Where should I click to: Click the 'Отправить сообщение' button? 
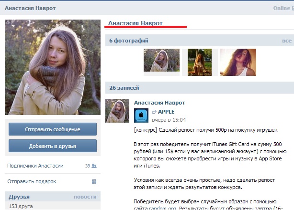tap(53, 129)
